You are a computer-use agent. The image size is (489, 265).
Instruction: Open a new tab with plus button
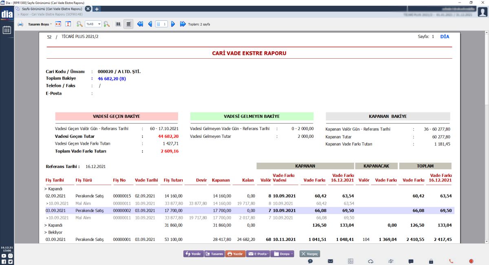pyautogui.click(x=97, y=9)
